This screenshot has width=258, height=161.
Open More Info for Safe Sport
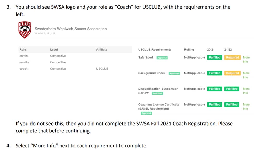click(246, 60)
